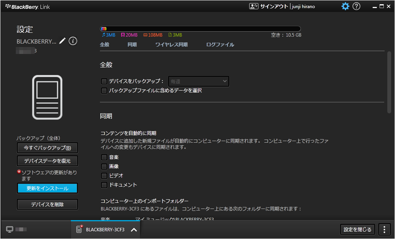Switch to the ワイヤレス同期 tab
Screen dimensions: 395x239
point(171,45)
